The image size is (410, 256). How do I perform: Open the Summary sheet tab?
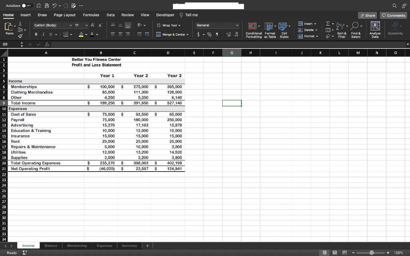(129, 246)
